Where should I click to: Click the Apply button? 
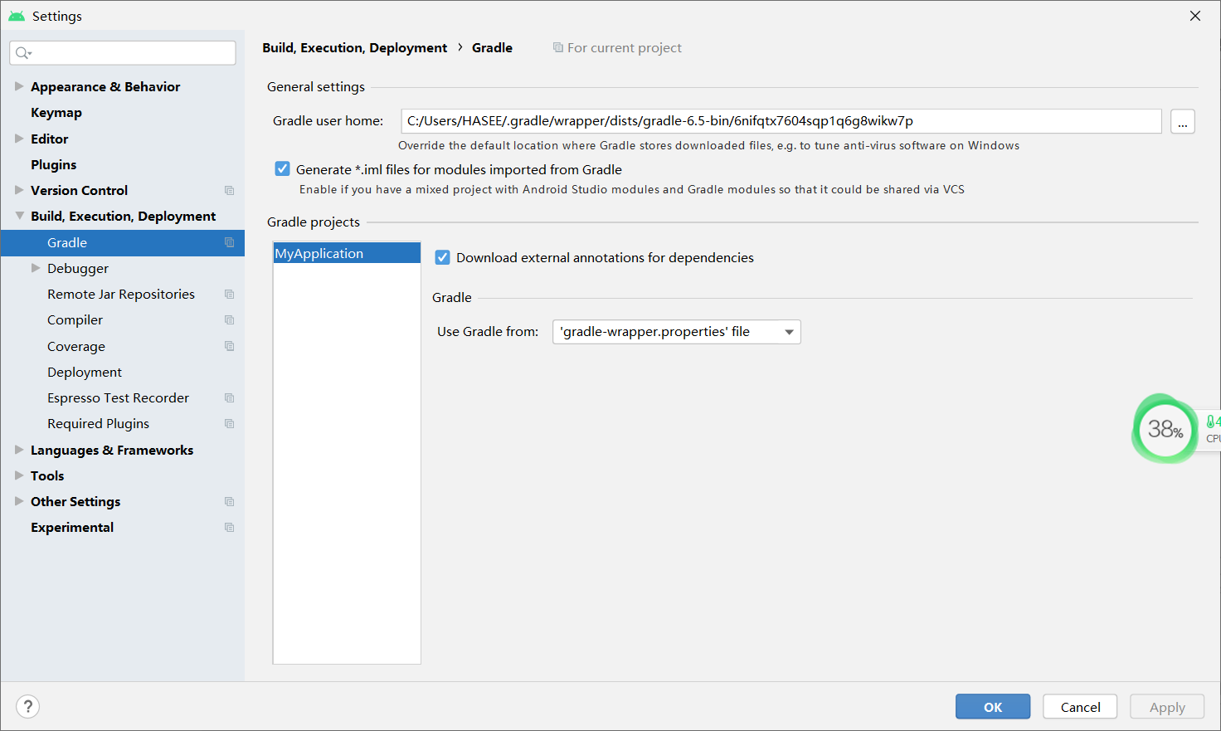click(1166, 706)
